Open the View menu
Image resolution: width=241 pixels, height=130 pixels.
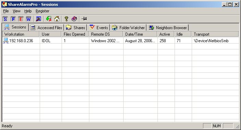point(16,11)
